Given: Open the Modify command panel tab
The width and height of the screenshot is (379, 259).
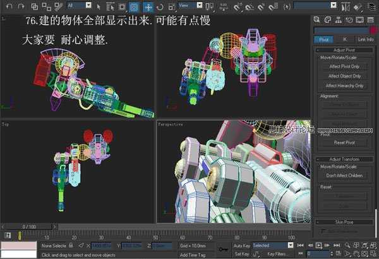Looking at the screenshot, I should click(327, 20).
